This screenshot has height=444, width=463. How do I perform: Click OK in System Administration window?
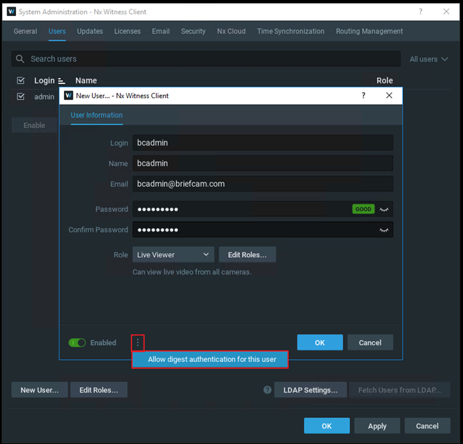coord(327,426)
